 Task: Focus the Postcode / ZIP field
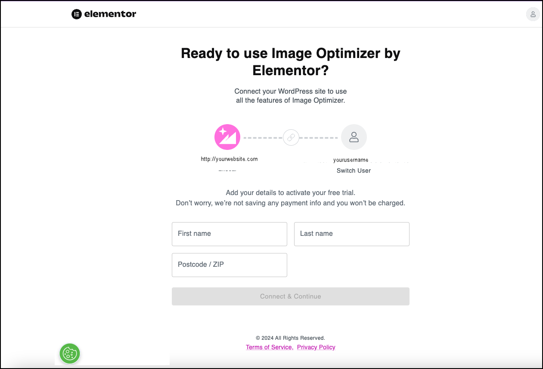pyautogui.click(x=230, y=265)
